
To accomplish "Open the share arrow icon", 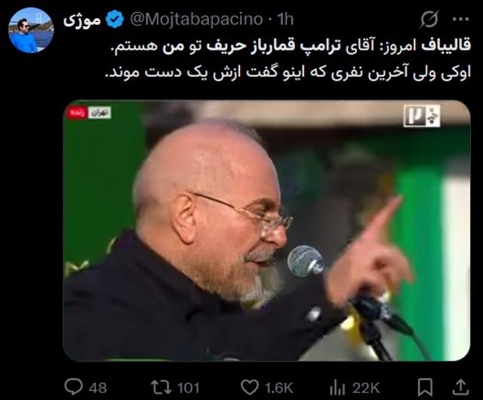I will pyautogui.click(x=461, y=387).
